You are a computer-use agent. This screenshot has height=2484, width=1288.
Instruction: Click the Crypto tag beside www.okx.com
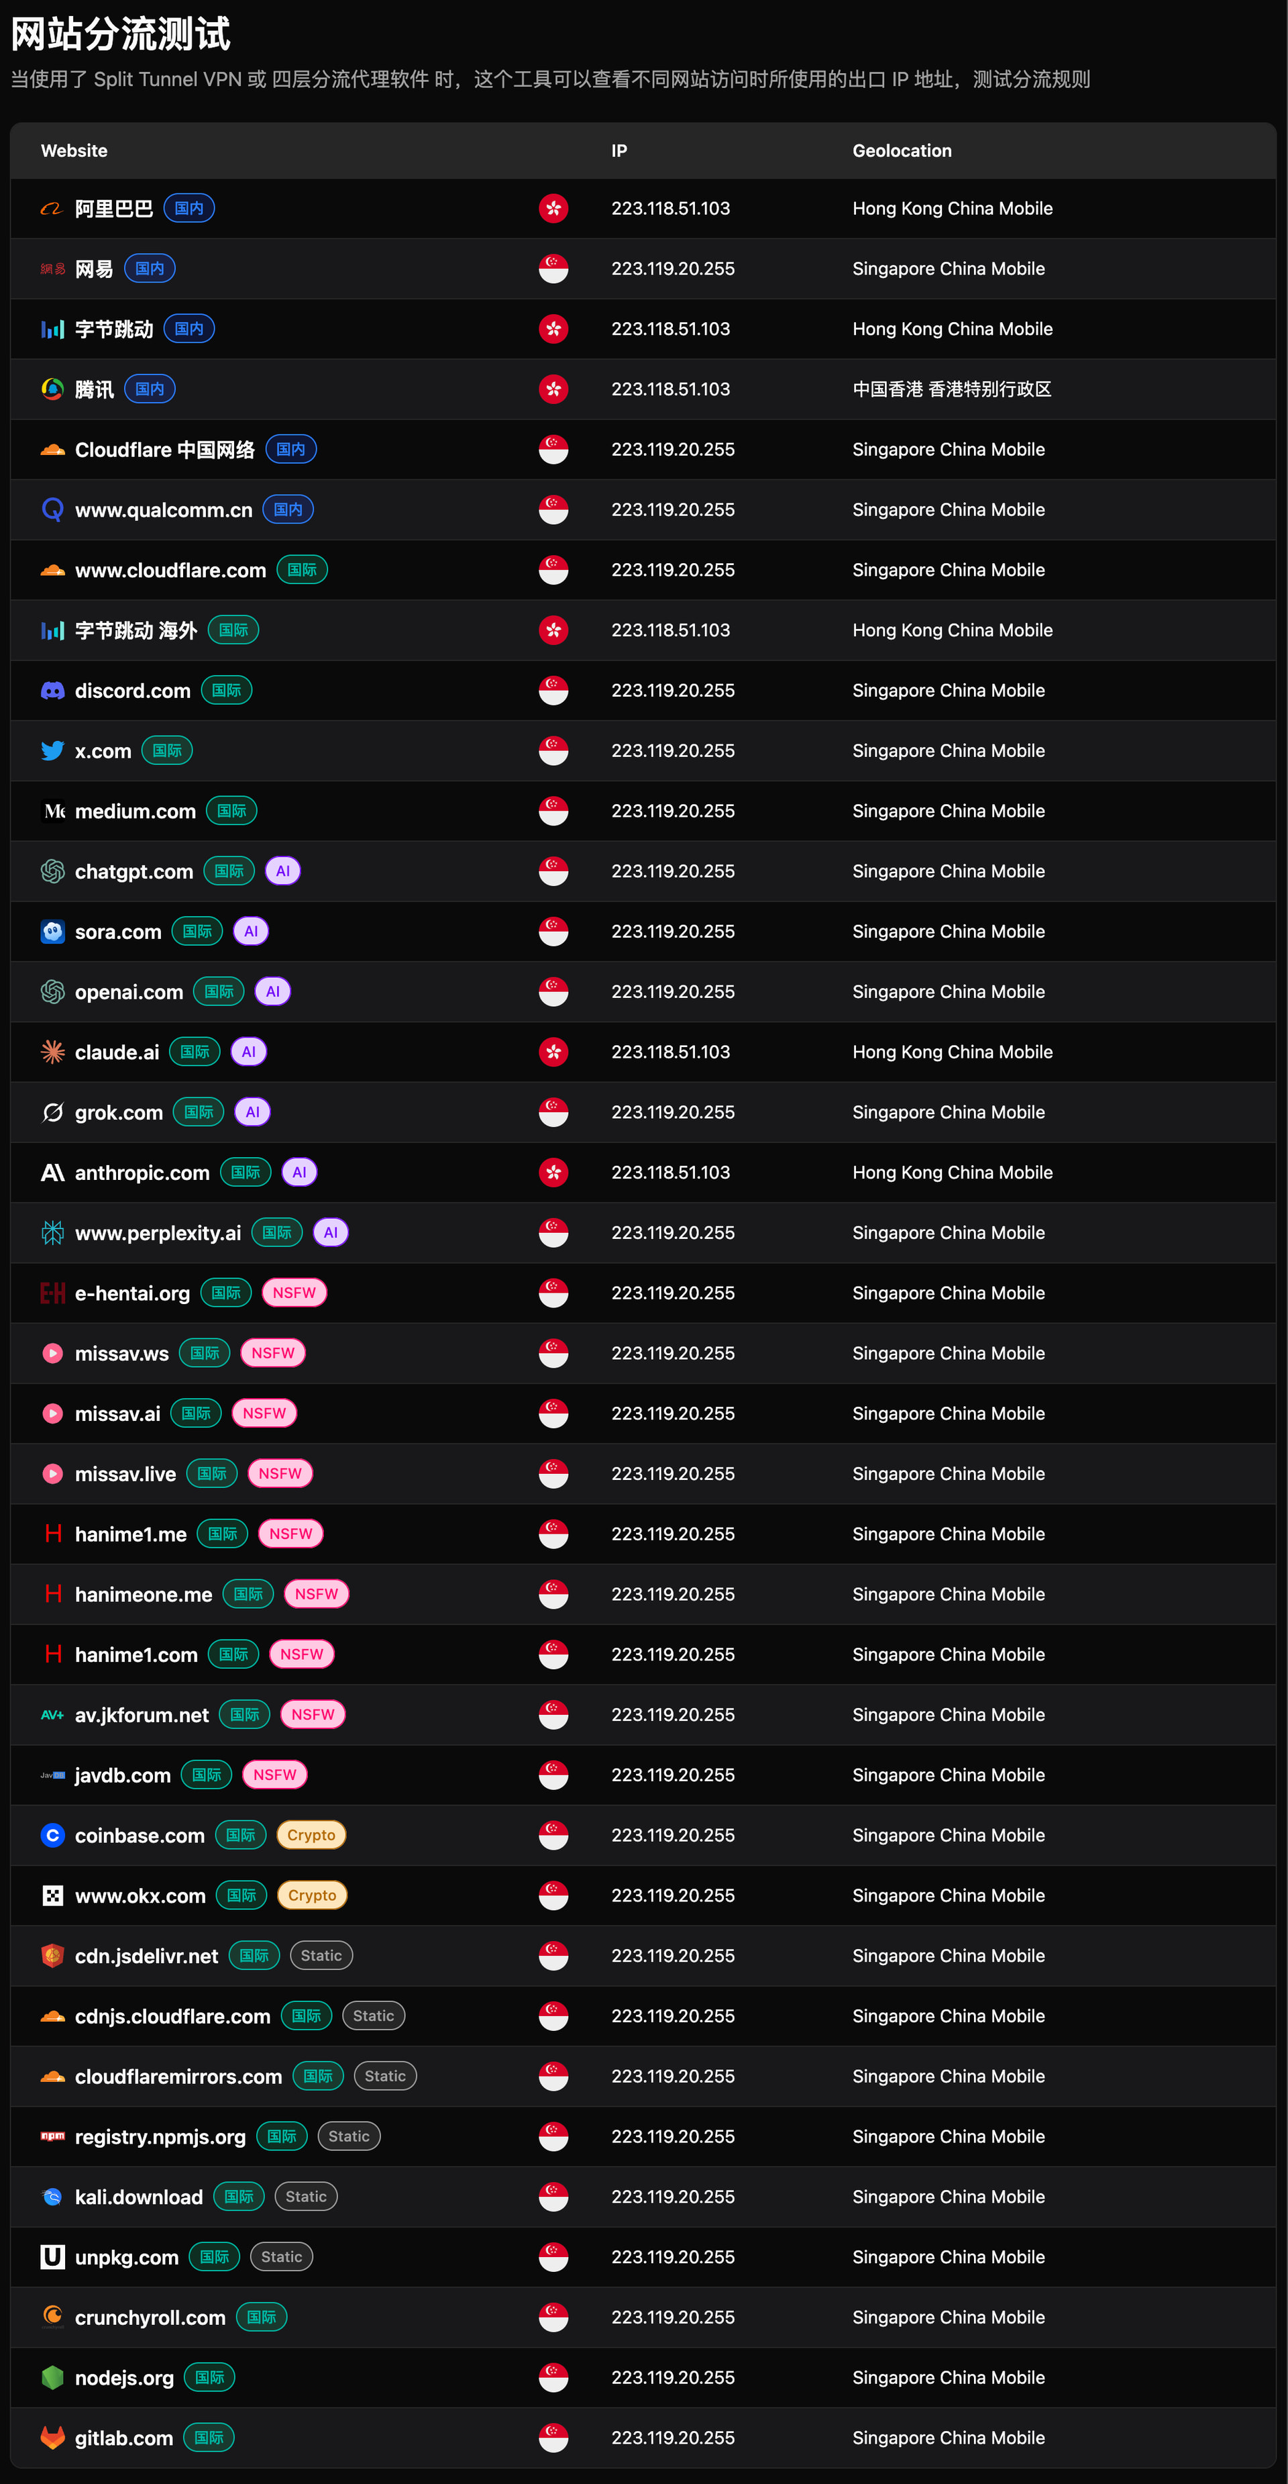coord(311,1895)
